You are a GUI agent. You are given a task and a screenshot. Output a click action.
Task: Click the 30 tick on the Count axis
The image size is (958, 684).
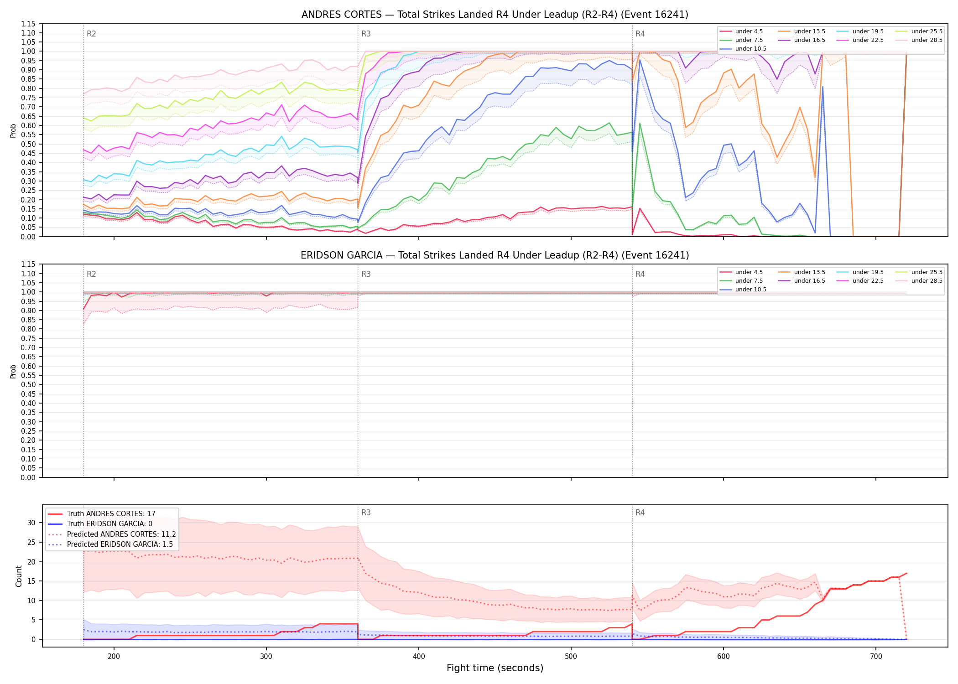coord(31,523)
